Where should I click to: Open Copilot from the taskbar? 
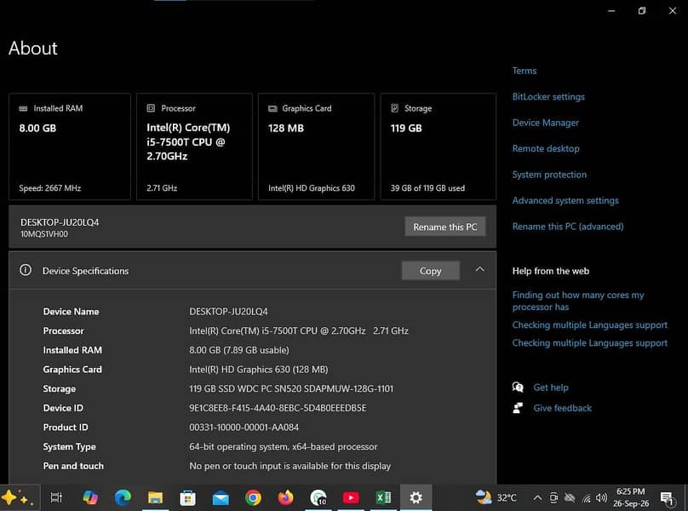click(90, 497)
